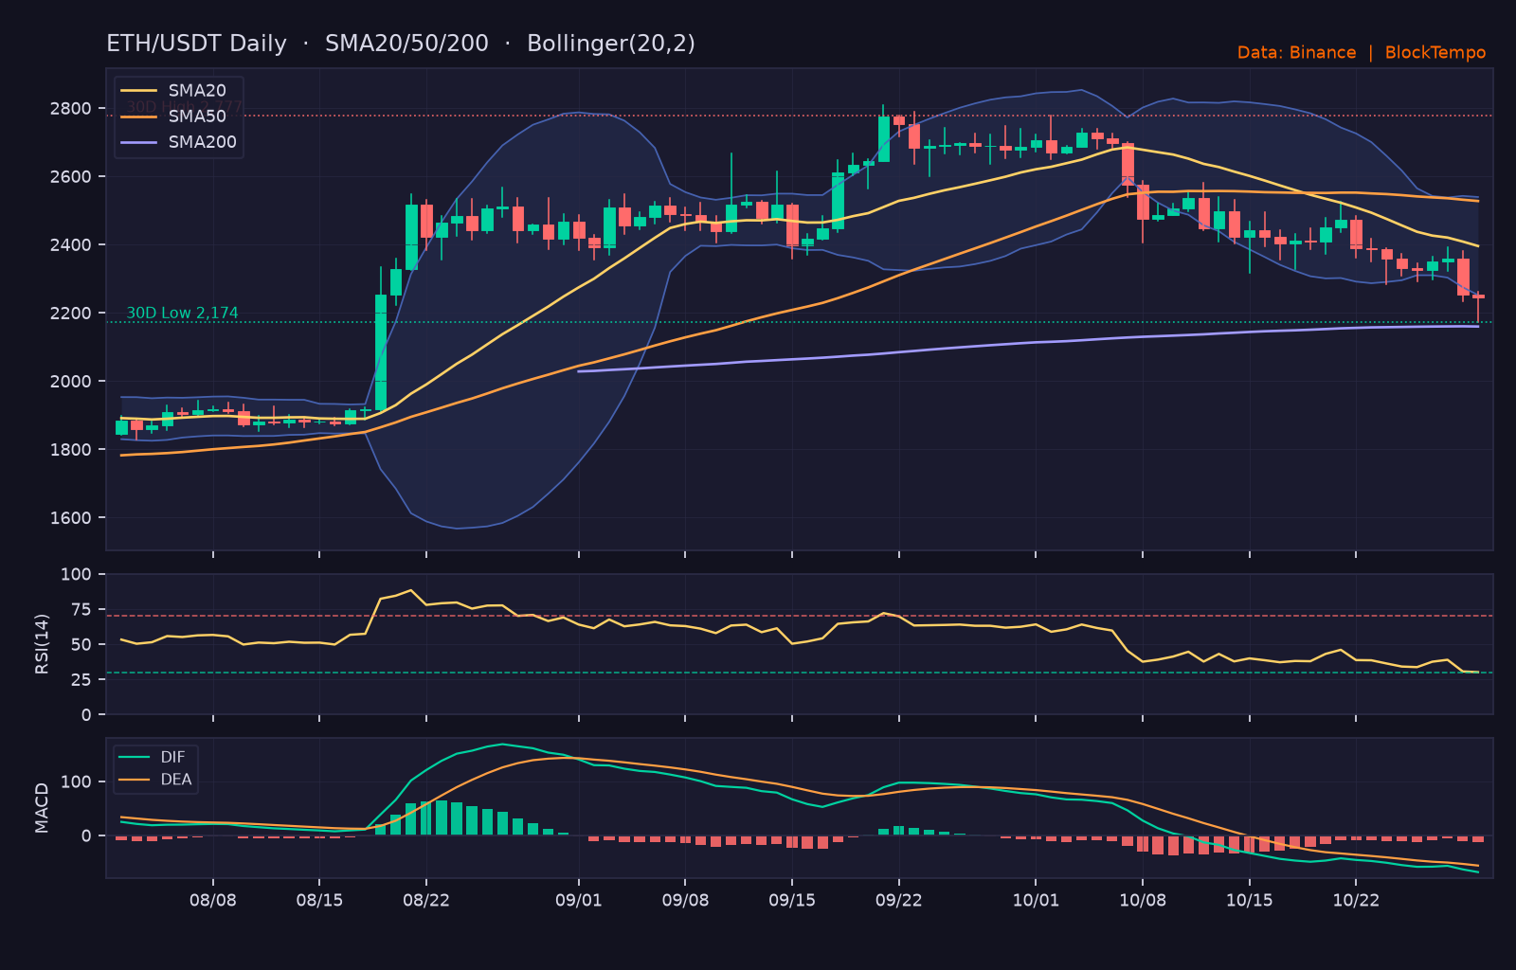This screenshot has width=1516, height=970.
Task: Click the RSI 25 axis label
Action: tap(81, 680)
